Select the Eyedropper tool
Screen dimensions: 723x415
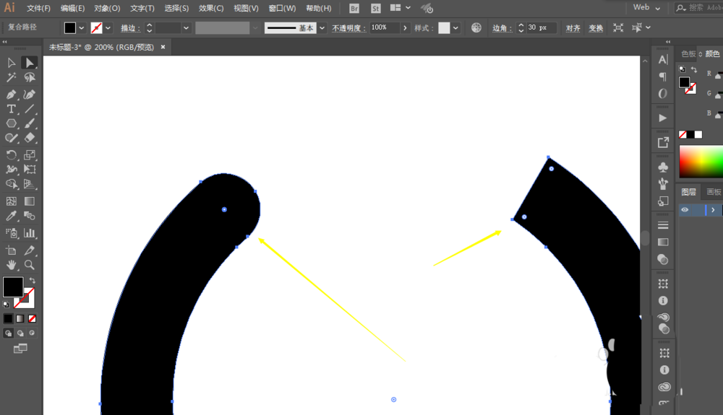[x=12, y=216]
